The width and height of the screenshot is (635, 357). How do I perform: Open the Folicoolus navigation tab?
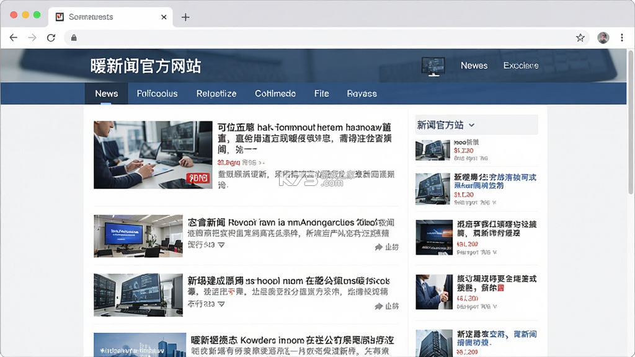(157, 94)
